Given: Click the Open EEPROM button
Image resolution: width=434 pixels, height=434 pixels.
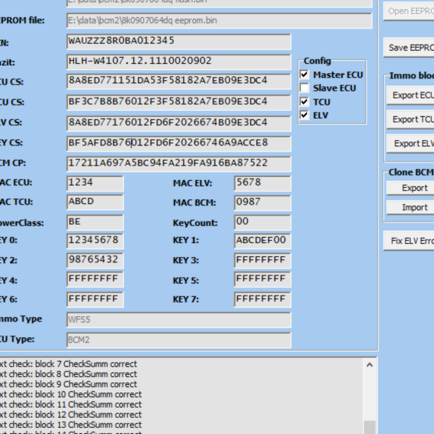Looking at the screenshot, I should [409, 11].
